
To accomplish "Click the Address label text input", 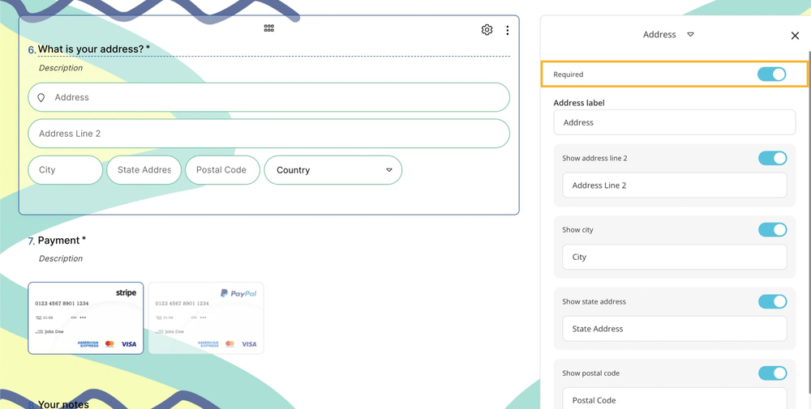I will (x=674, y=123).
